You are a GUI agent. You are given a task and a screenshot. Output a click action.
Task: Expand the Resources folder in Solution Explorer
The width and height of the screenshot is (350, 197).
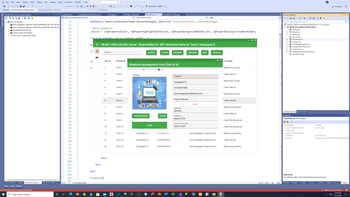coord(287,34)
